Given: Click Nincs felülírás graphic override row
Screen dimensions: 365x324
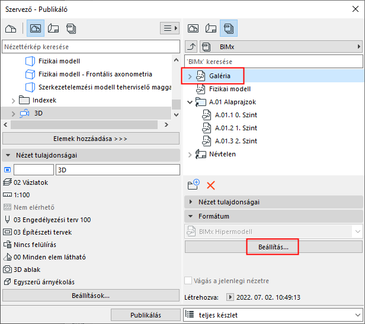Looking at the screenshot, I should (x=30, y=245).
